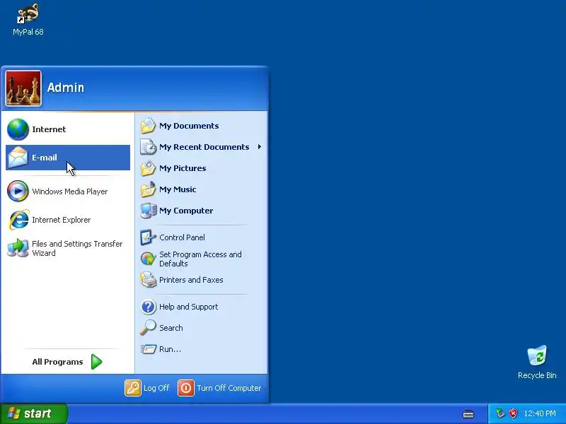Viewport: 566px width, 424px height.
Task: Click the Admin chess user picture
Action: [23, 89]
